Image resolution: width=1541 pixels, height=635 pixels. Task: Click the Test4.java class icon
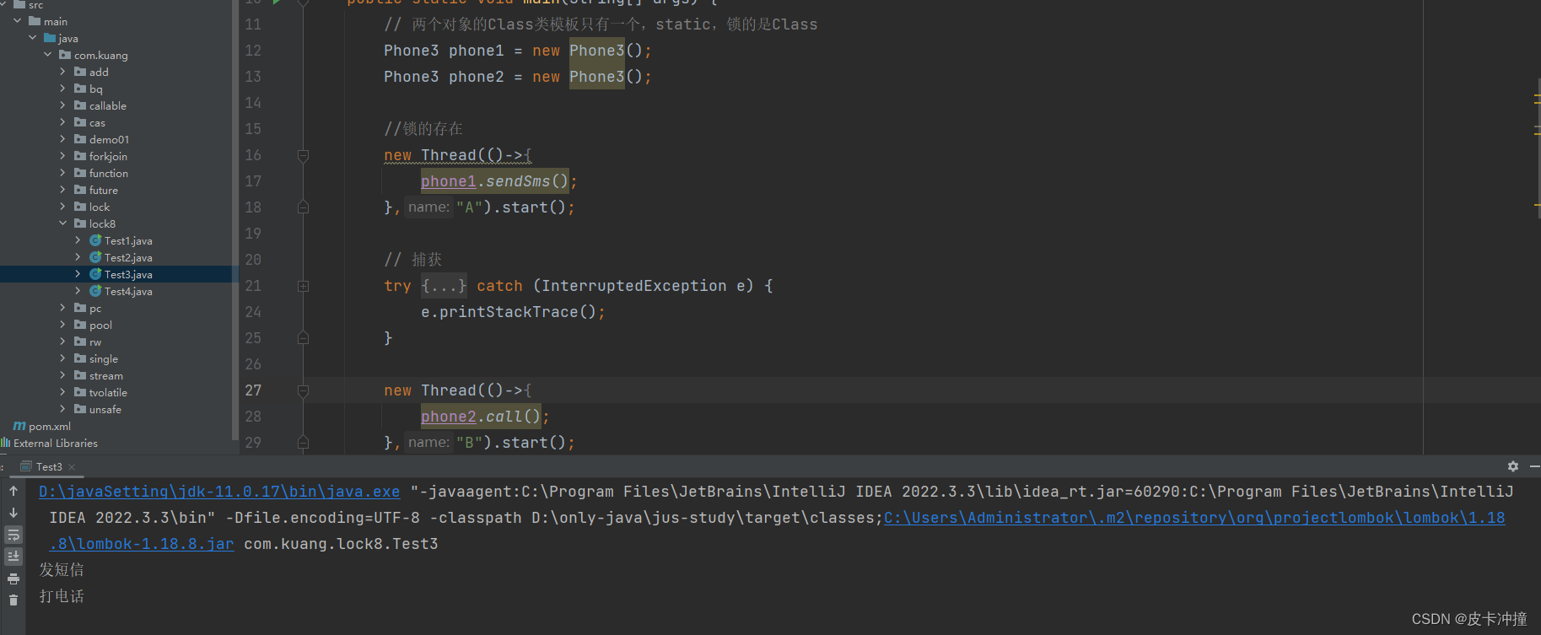[x=95, y=291]
